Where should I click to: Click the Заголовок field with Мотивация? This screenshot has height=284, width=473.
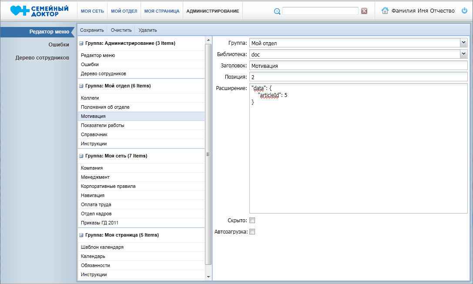coord(359,66)
